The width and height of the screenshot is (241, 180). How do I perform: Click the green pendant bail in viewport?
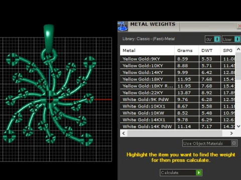49,38
